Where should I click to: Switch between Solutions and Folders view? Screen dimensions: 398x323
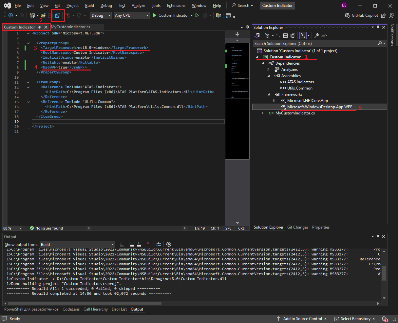coord(257,35)
